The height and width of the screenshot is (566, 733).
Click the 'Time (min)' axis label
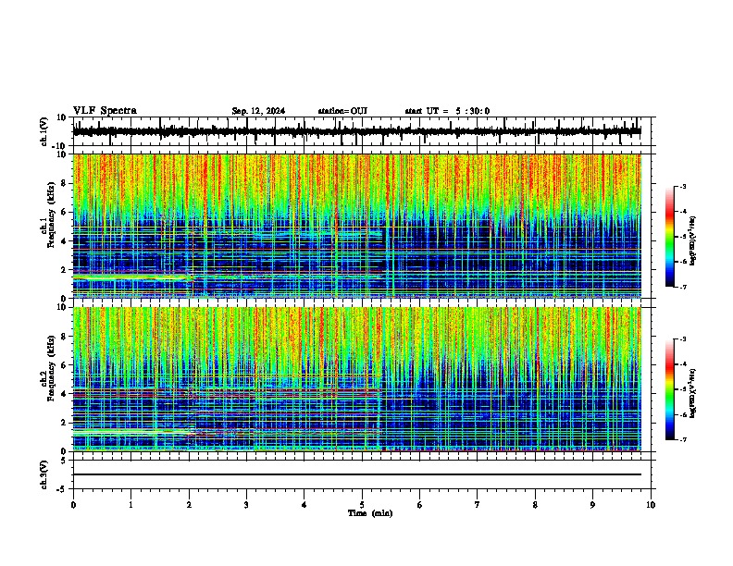370,513
